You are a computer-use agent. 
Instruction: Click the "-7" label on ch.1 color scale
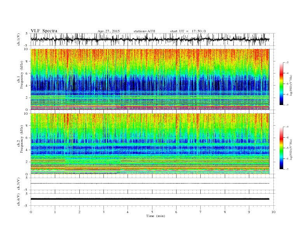click(287, 105)
